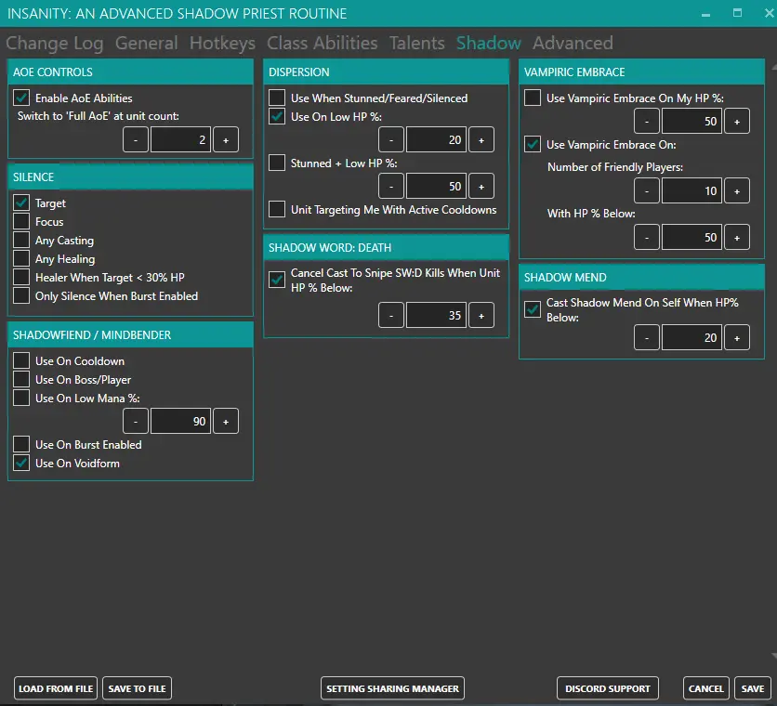Check Use Vampiric Embrace On My HP %
This screenshot has height=706, width=777.
533,98
